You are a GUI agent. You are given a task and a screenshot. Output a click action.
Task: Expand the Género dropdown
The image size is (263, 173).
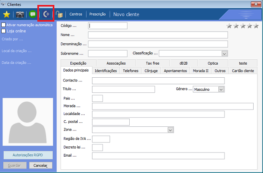point(221,89)
